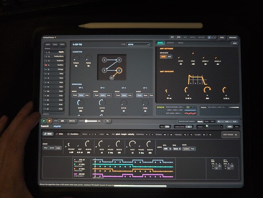
Task: Click the lane C Rate knob
Action: [x=132, y=144]
